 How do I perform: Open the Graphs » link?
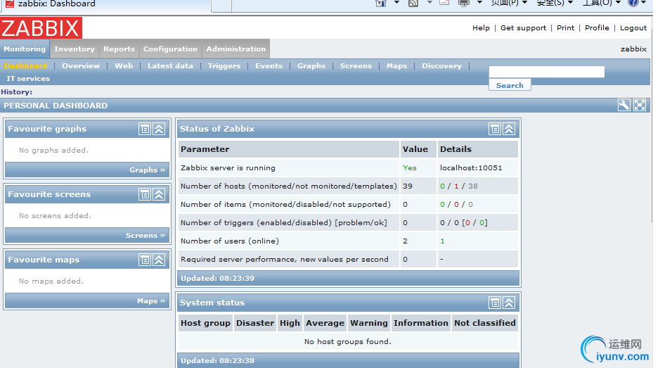coord(147,170)
